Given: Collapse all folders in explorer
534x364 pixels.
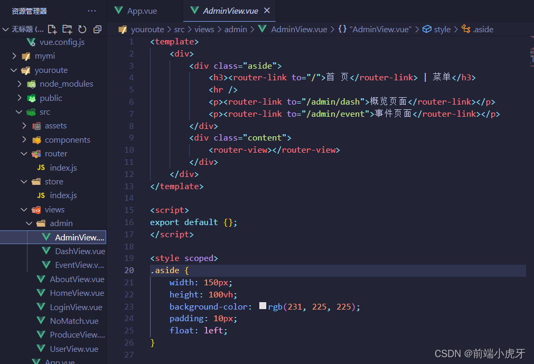Looking at the screenshot, I should pyautogui.click(x=97, y=29).
